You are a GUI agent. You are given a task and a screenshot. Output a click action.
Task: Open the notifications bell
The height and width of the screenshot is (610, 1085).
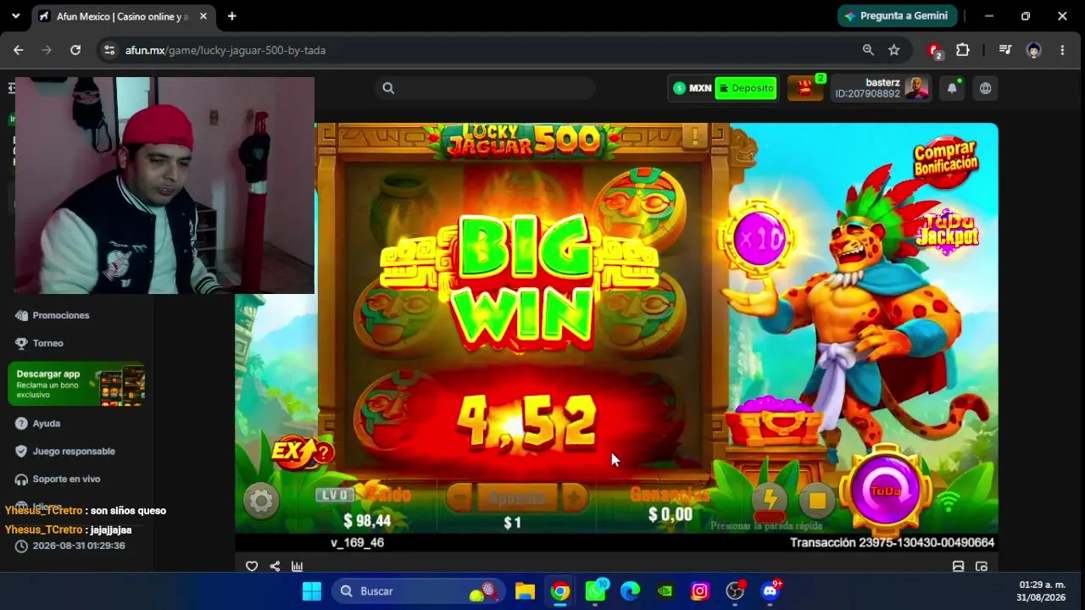click(x=952, y=88)
